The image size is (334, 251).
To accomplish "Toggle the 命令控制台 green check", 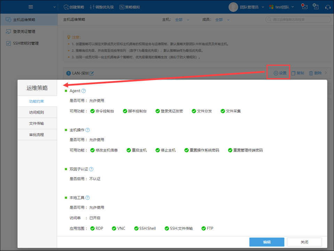I will pos(93,111).
